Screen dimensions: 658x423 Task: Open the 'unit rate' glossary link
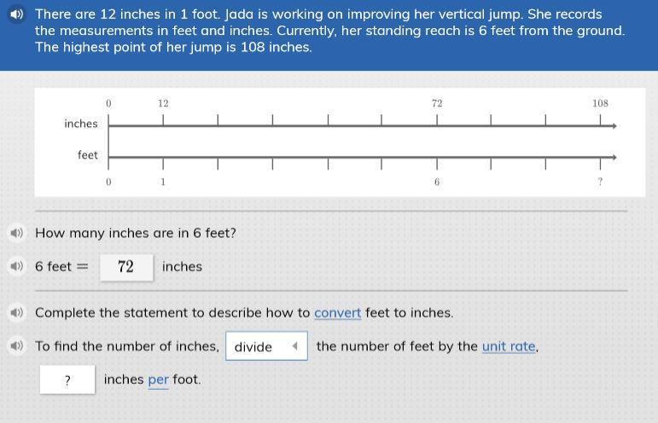510,346
